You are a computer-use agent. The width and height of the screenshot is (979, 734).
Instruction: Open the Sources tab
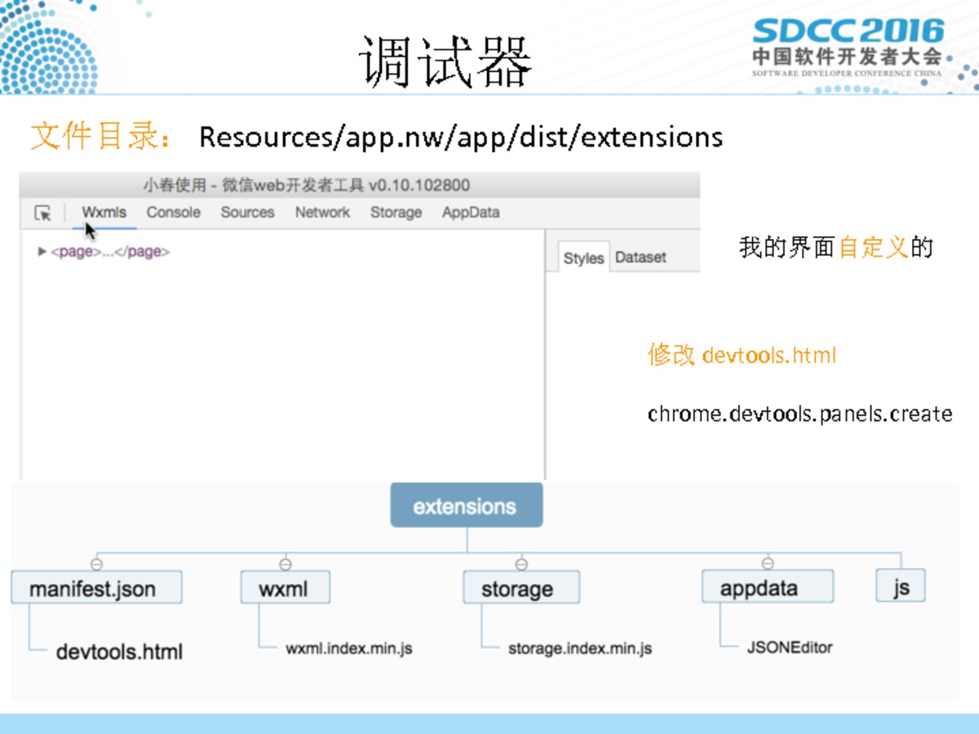247,212
